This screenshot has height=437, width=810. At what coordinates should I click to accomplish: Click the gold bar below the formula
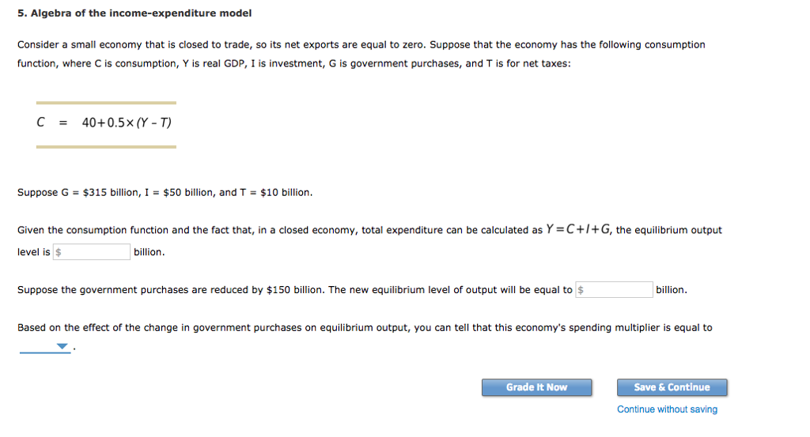[106, 146]
